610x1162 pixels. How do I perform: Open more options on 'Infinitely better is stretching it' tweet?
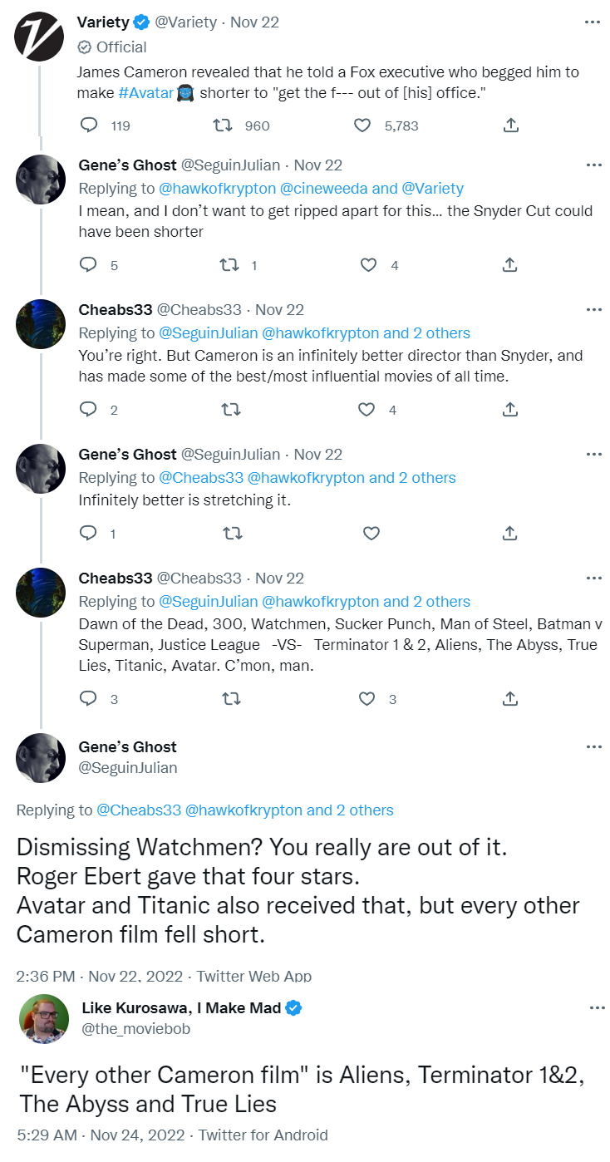click(593, 454)
